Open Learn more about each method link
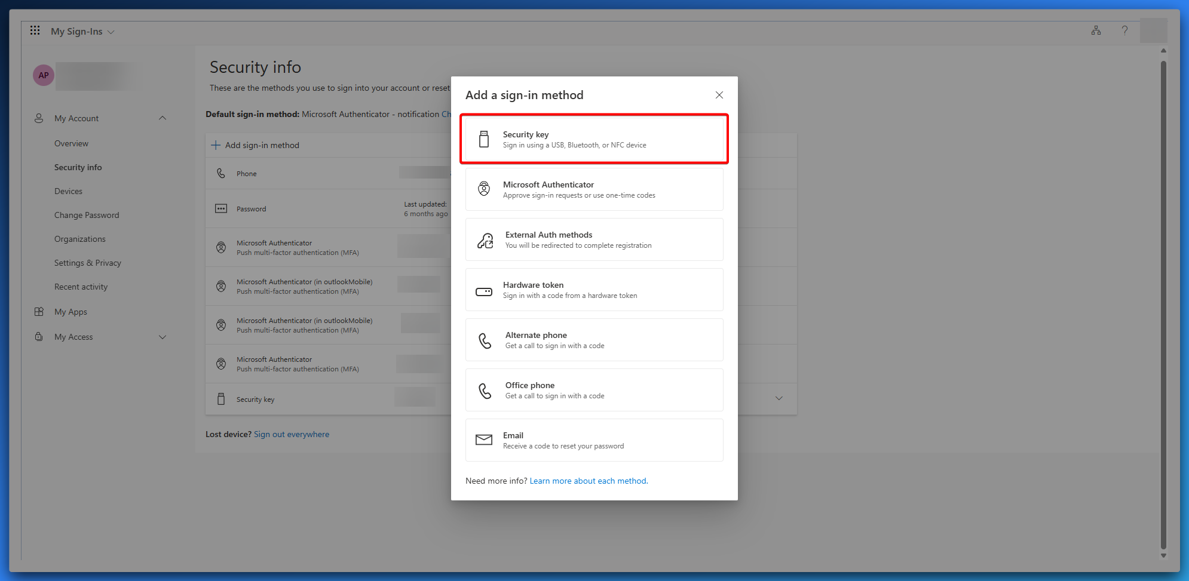1189x581 pixels. click(588, 481)
